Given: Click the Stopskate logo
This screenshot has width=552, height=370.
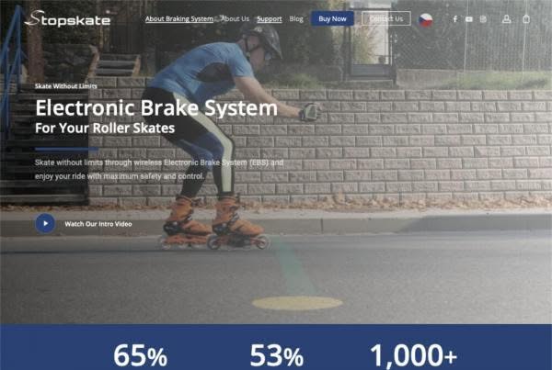Looking at the screenshot, I should coord(67,18).
